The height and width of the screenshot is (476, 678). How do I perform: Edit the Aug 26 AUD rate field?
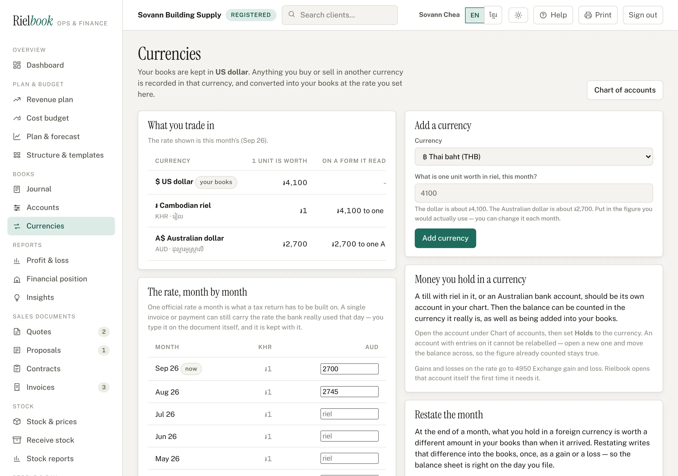click(x=349, y=392)
